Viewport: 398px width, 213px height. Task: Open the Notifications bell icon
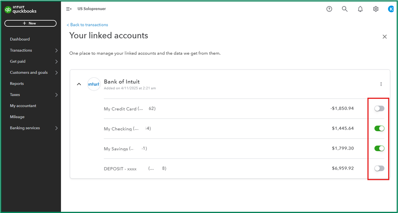(x=360, y=9)
